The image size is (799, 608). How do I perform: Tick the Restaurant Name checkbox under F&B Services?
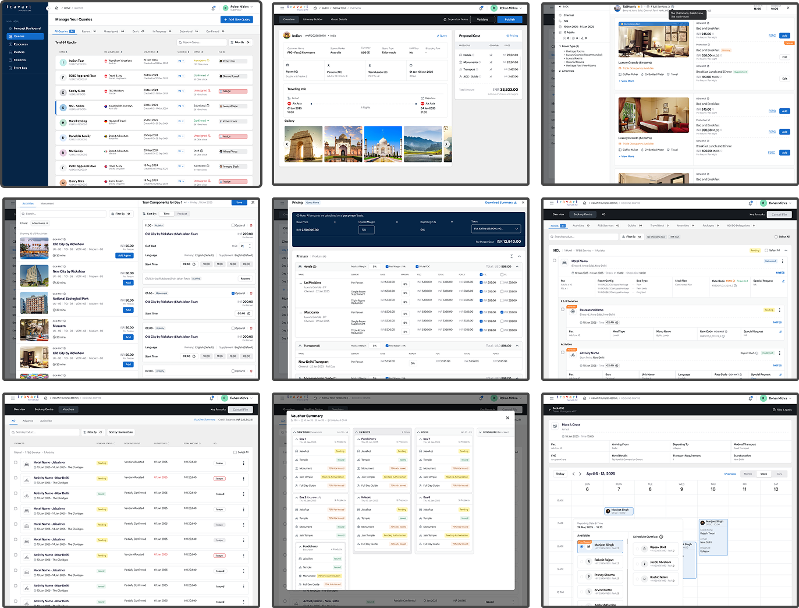(563, 309)
